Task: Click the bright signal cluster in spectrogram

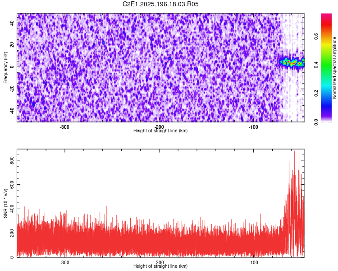Action: click(x=292, y=62)
